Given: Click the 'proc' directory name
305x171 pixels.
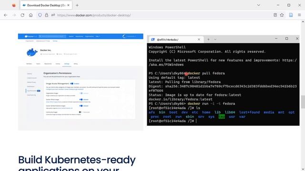Looking at the screenshot, I should 155,117.
